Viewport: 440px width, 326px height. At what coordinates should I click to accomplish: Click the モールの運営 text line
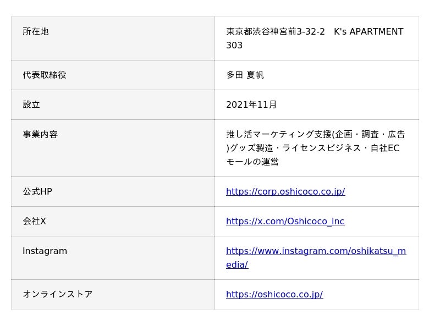click(x=252, y=162)
